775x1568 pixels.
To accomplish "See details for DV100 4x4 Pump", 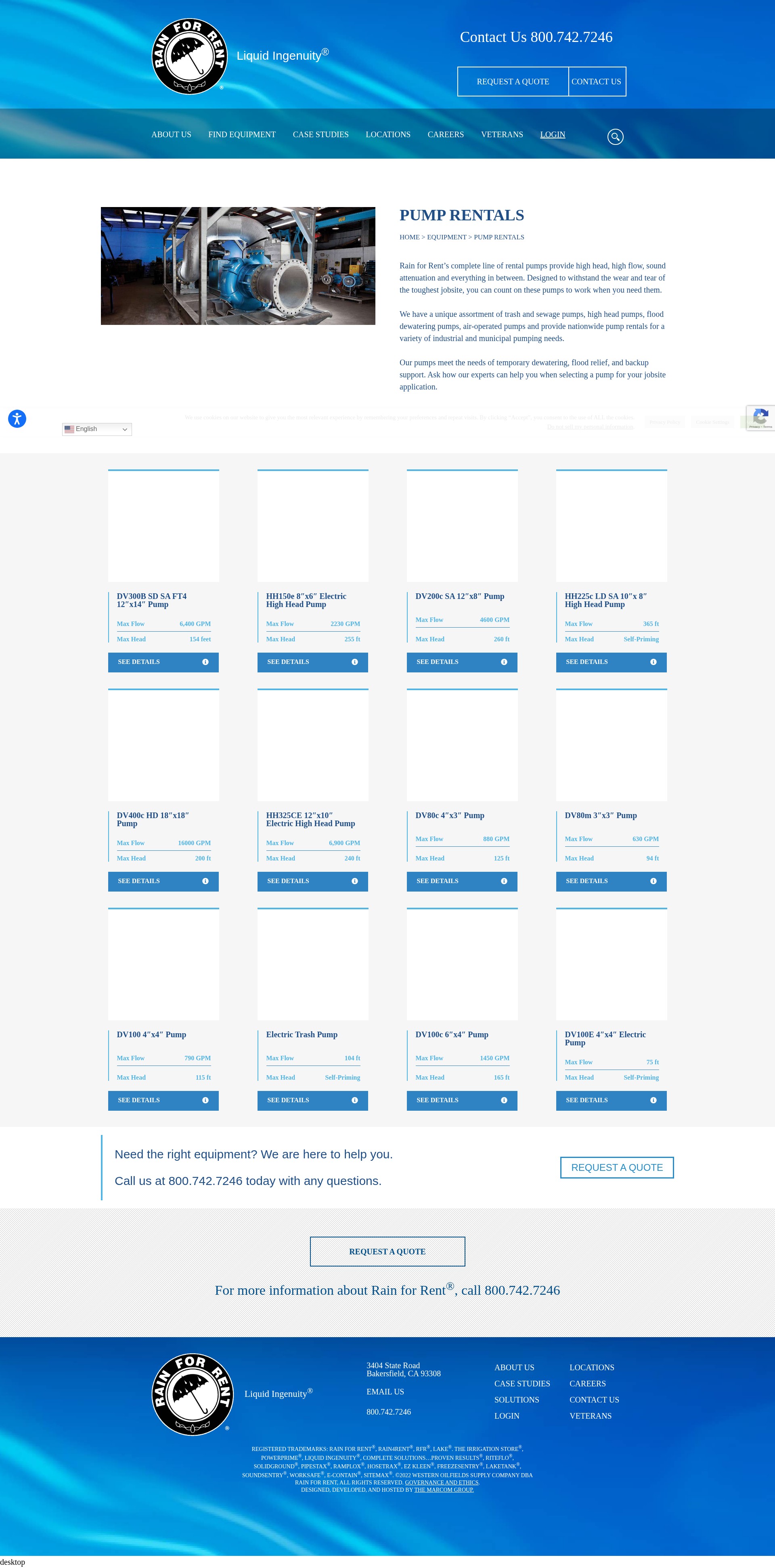I will point(163,1101).
